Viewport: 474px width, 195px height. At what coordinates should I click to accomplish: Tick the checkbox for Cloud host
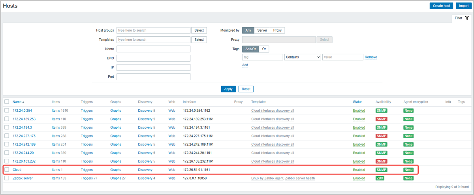coord(7,170)
